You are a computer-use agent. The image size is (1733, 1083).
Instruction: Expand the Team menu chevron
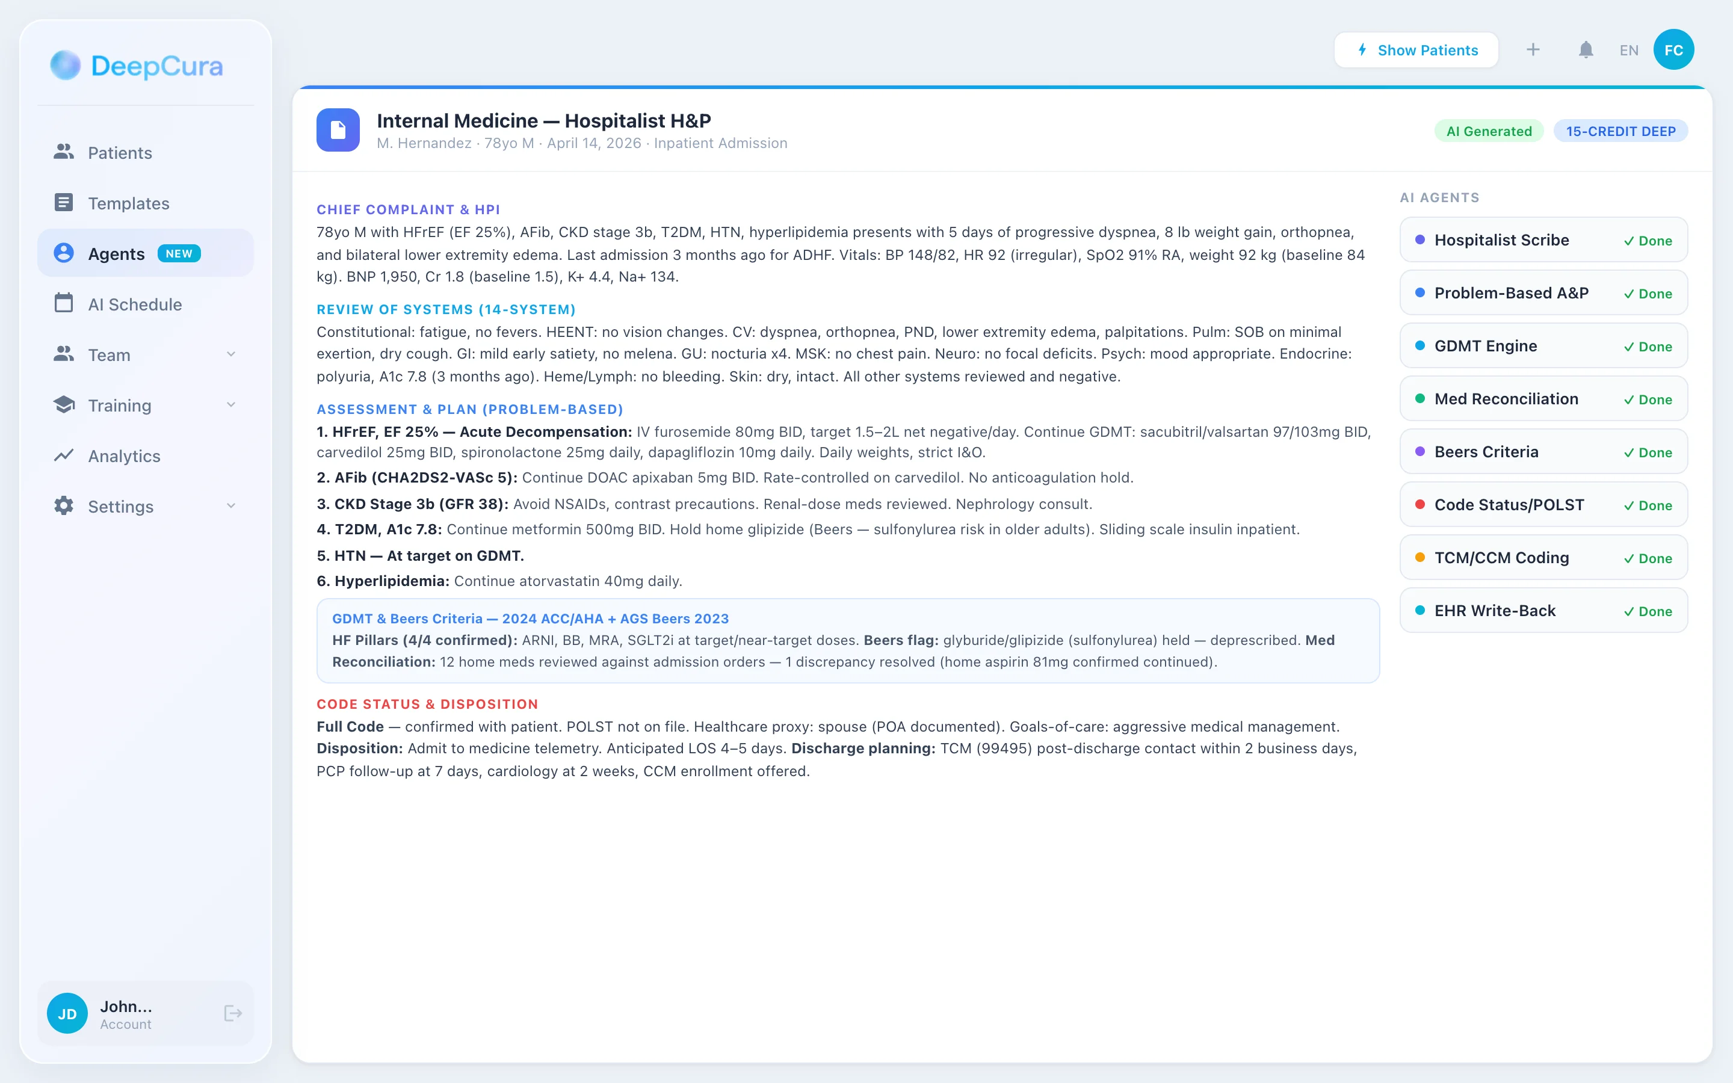(230, 354)
